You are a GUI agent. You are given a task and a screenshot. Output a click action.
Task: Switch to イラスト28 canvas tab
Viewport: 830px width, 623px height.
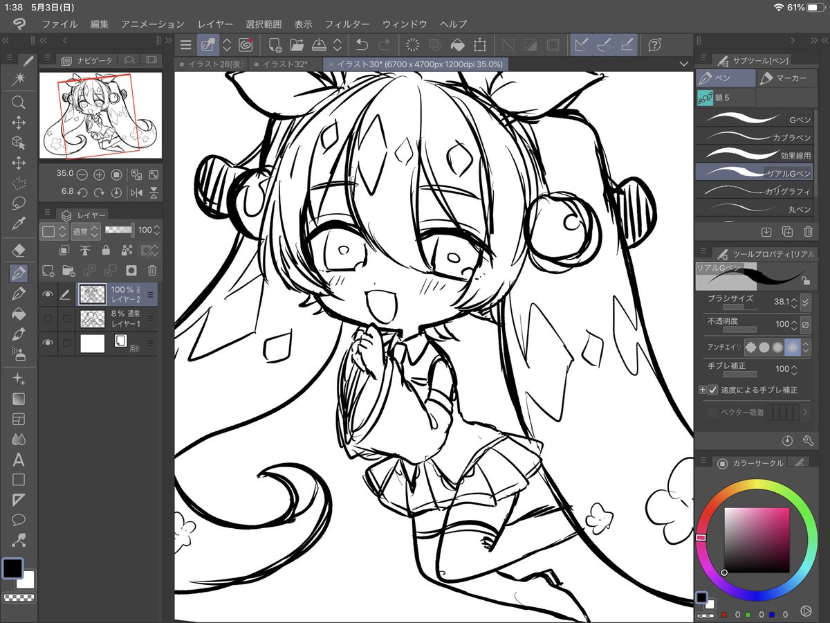pyautogui.click(x=210, y=64)
